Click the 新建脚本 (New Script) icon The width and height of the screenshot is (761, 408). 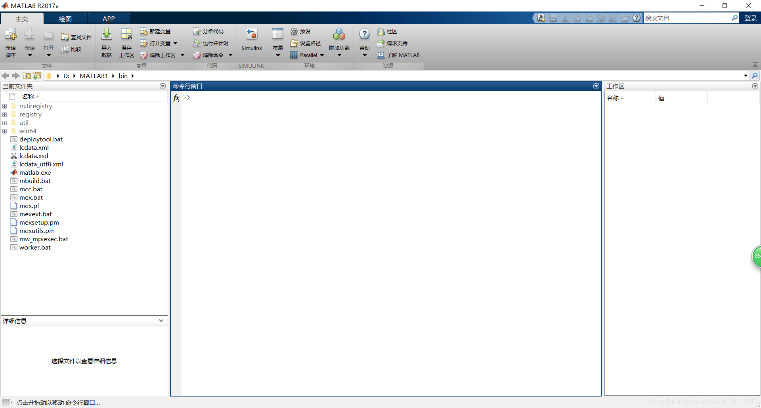click(x=11, y=34)
